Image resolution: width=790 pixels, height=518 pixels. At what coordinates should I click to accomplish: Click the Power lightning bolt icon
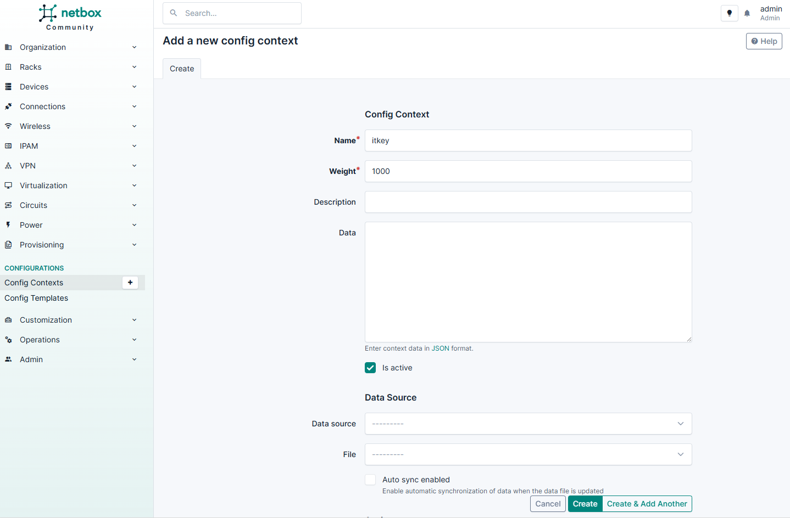pyautogui.click(x=8, y=225)
